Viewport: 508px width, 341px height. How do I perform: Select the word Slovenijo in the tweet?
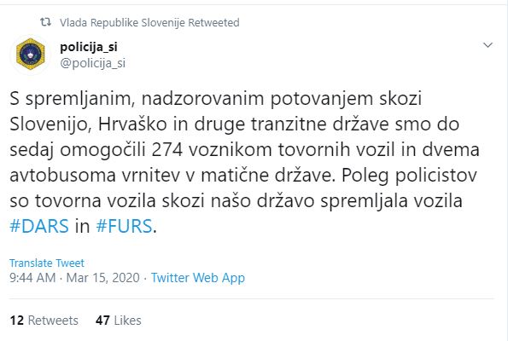[49, 124]
